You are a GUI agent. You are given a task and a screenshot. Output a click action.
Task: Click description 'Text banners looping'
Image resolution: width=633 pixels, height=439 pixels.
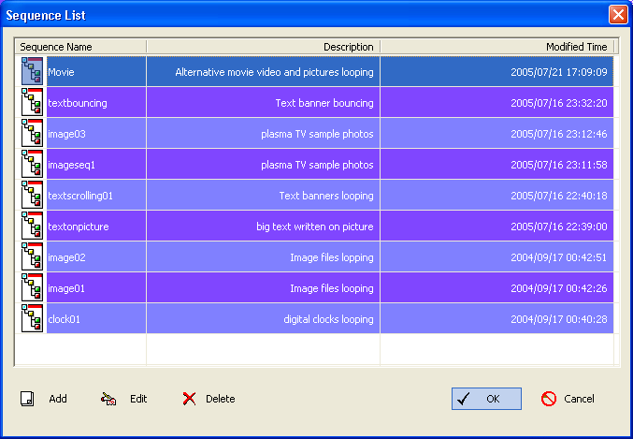326,196
